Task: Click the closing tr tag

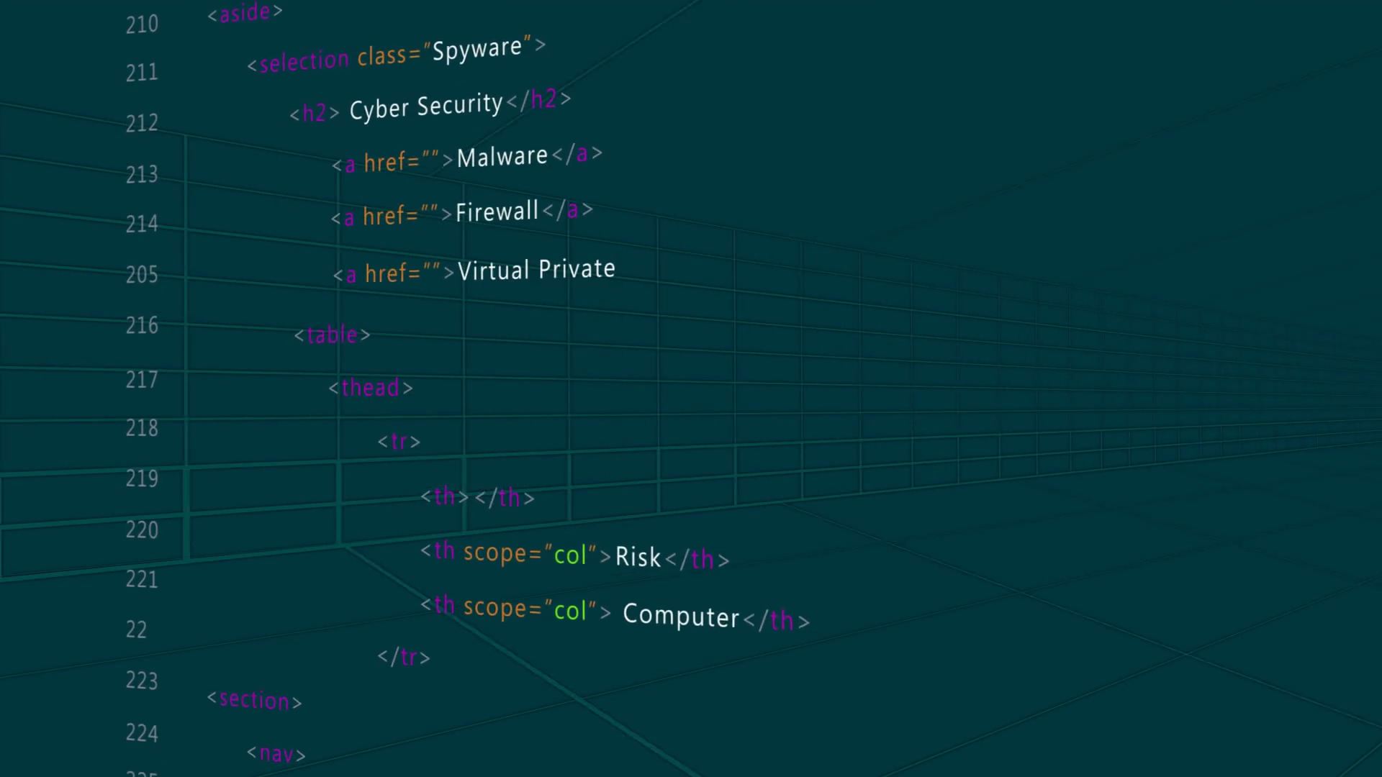Action: coord(404,656)
